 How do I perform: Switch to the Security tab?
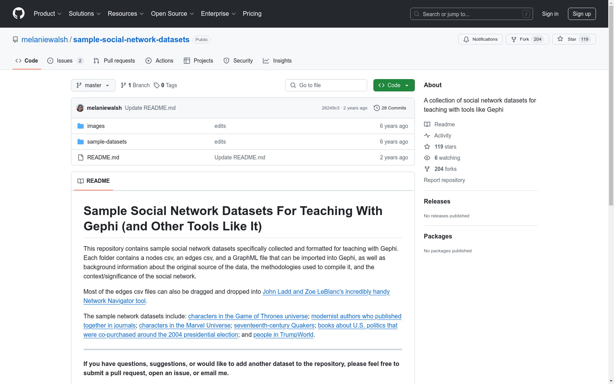pyautogui.click(x=238, y=61)
